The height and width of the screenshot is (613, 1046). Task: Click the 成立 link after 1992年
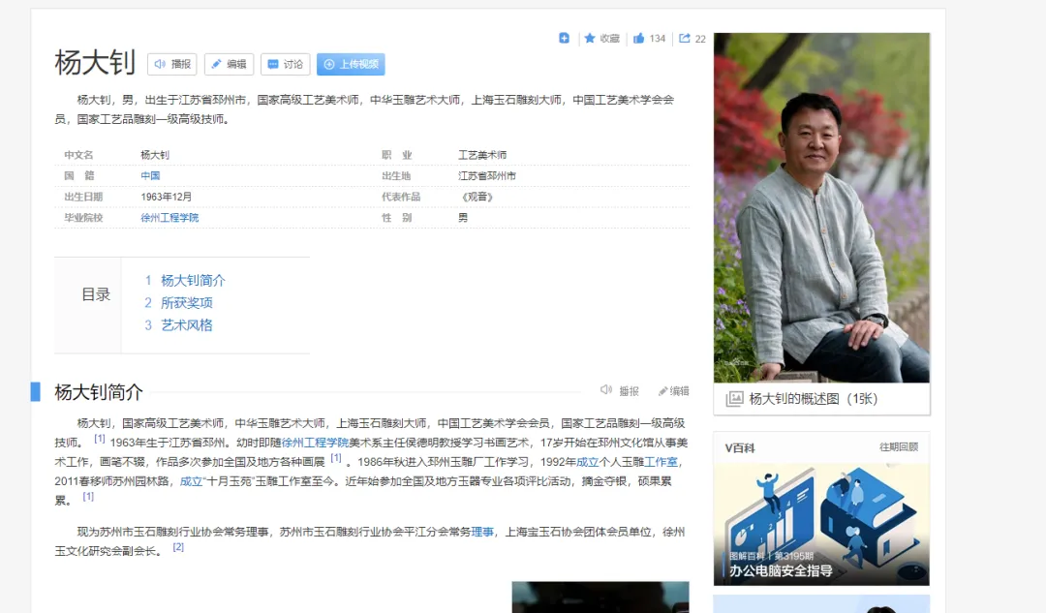[588, 462]
